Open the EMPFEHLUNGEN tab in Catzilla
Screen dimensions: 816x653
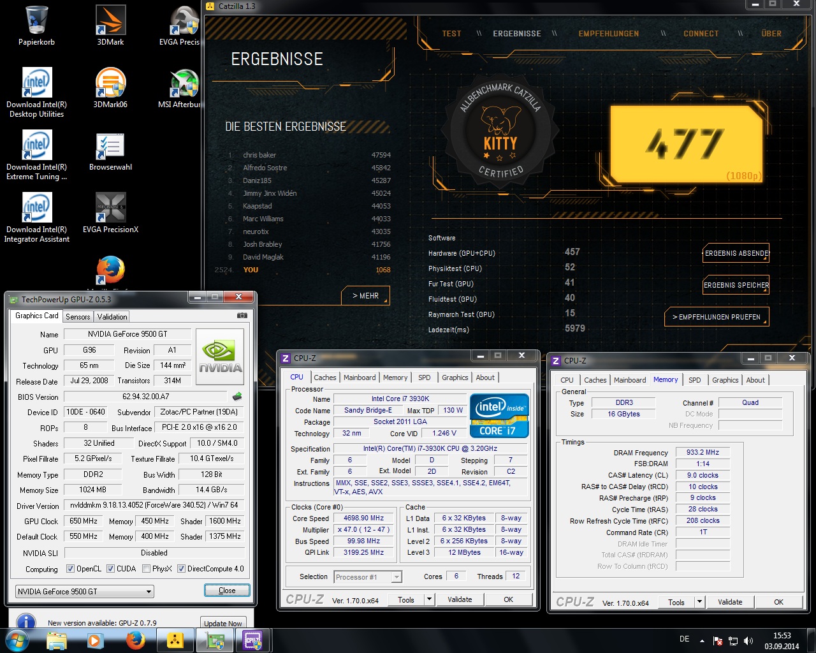(608, 34)
